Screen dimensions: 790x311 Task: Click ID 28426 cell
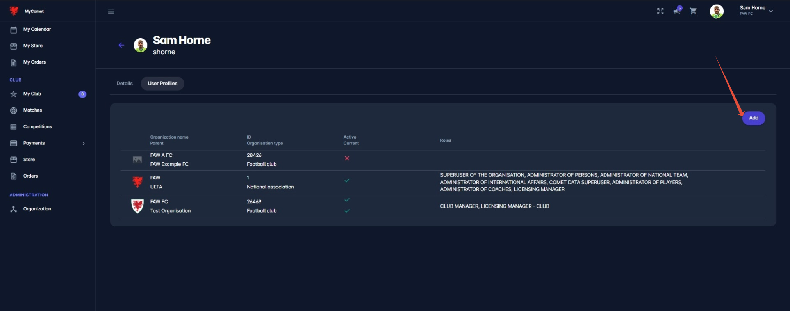[254, 155]
